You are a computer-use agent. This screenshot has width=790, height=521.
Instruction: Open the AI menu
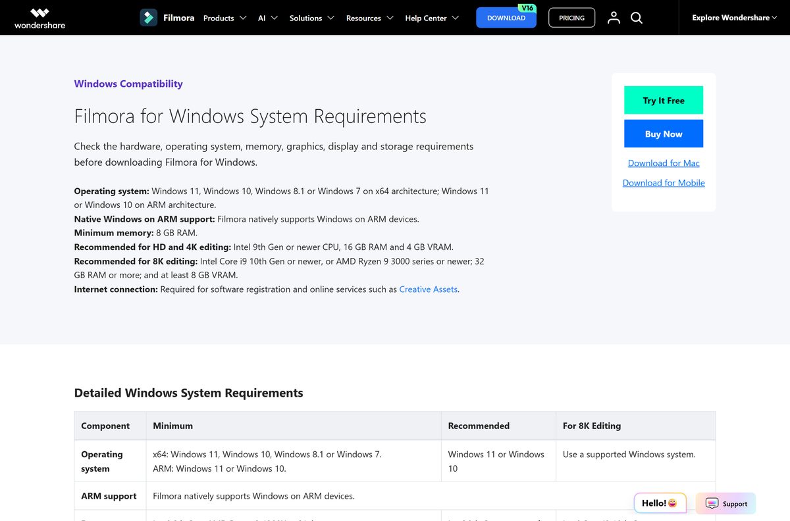[261, 18]
